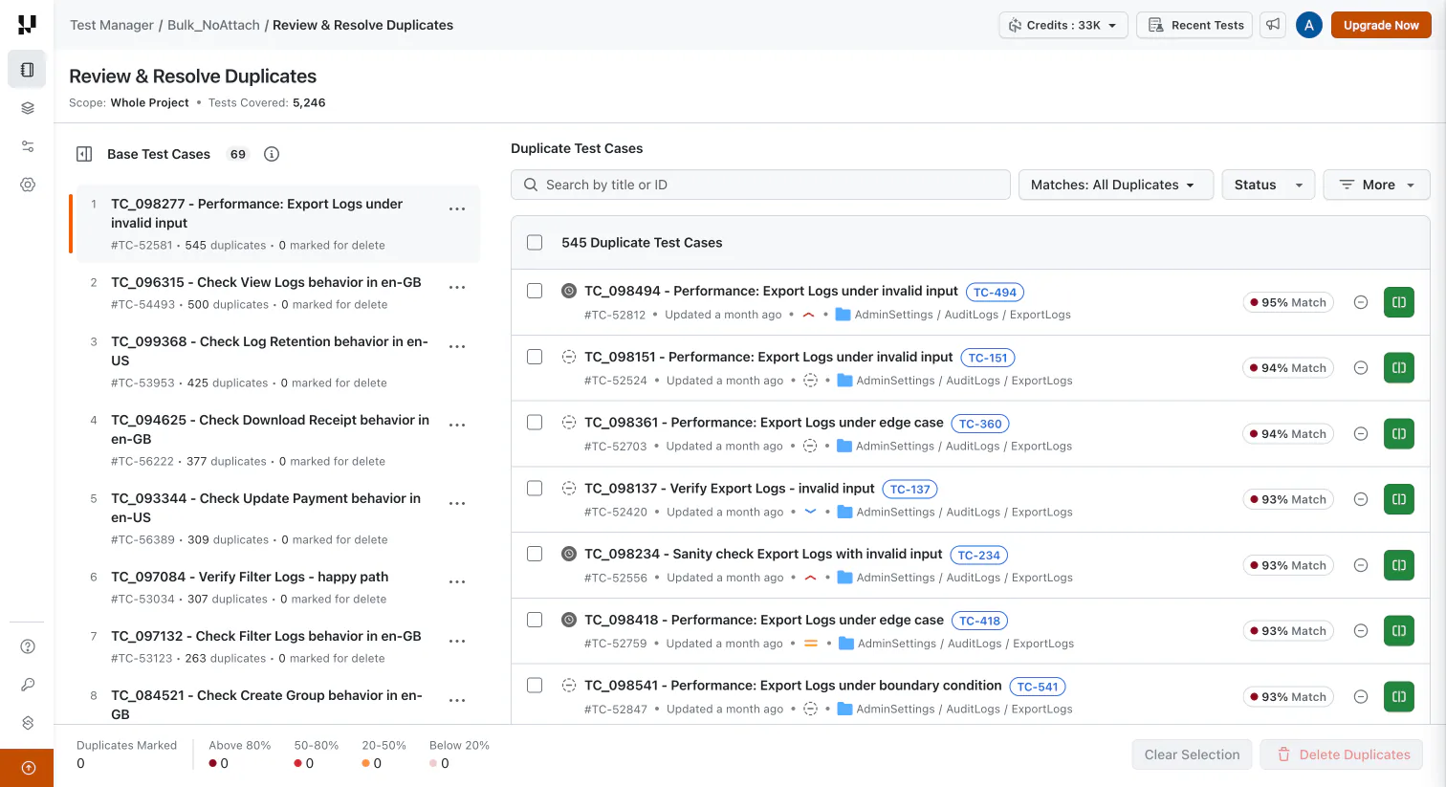
Task: Expand the Credits : 33K dropdown
Action: 1063,25
